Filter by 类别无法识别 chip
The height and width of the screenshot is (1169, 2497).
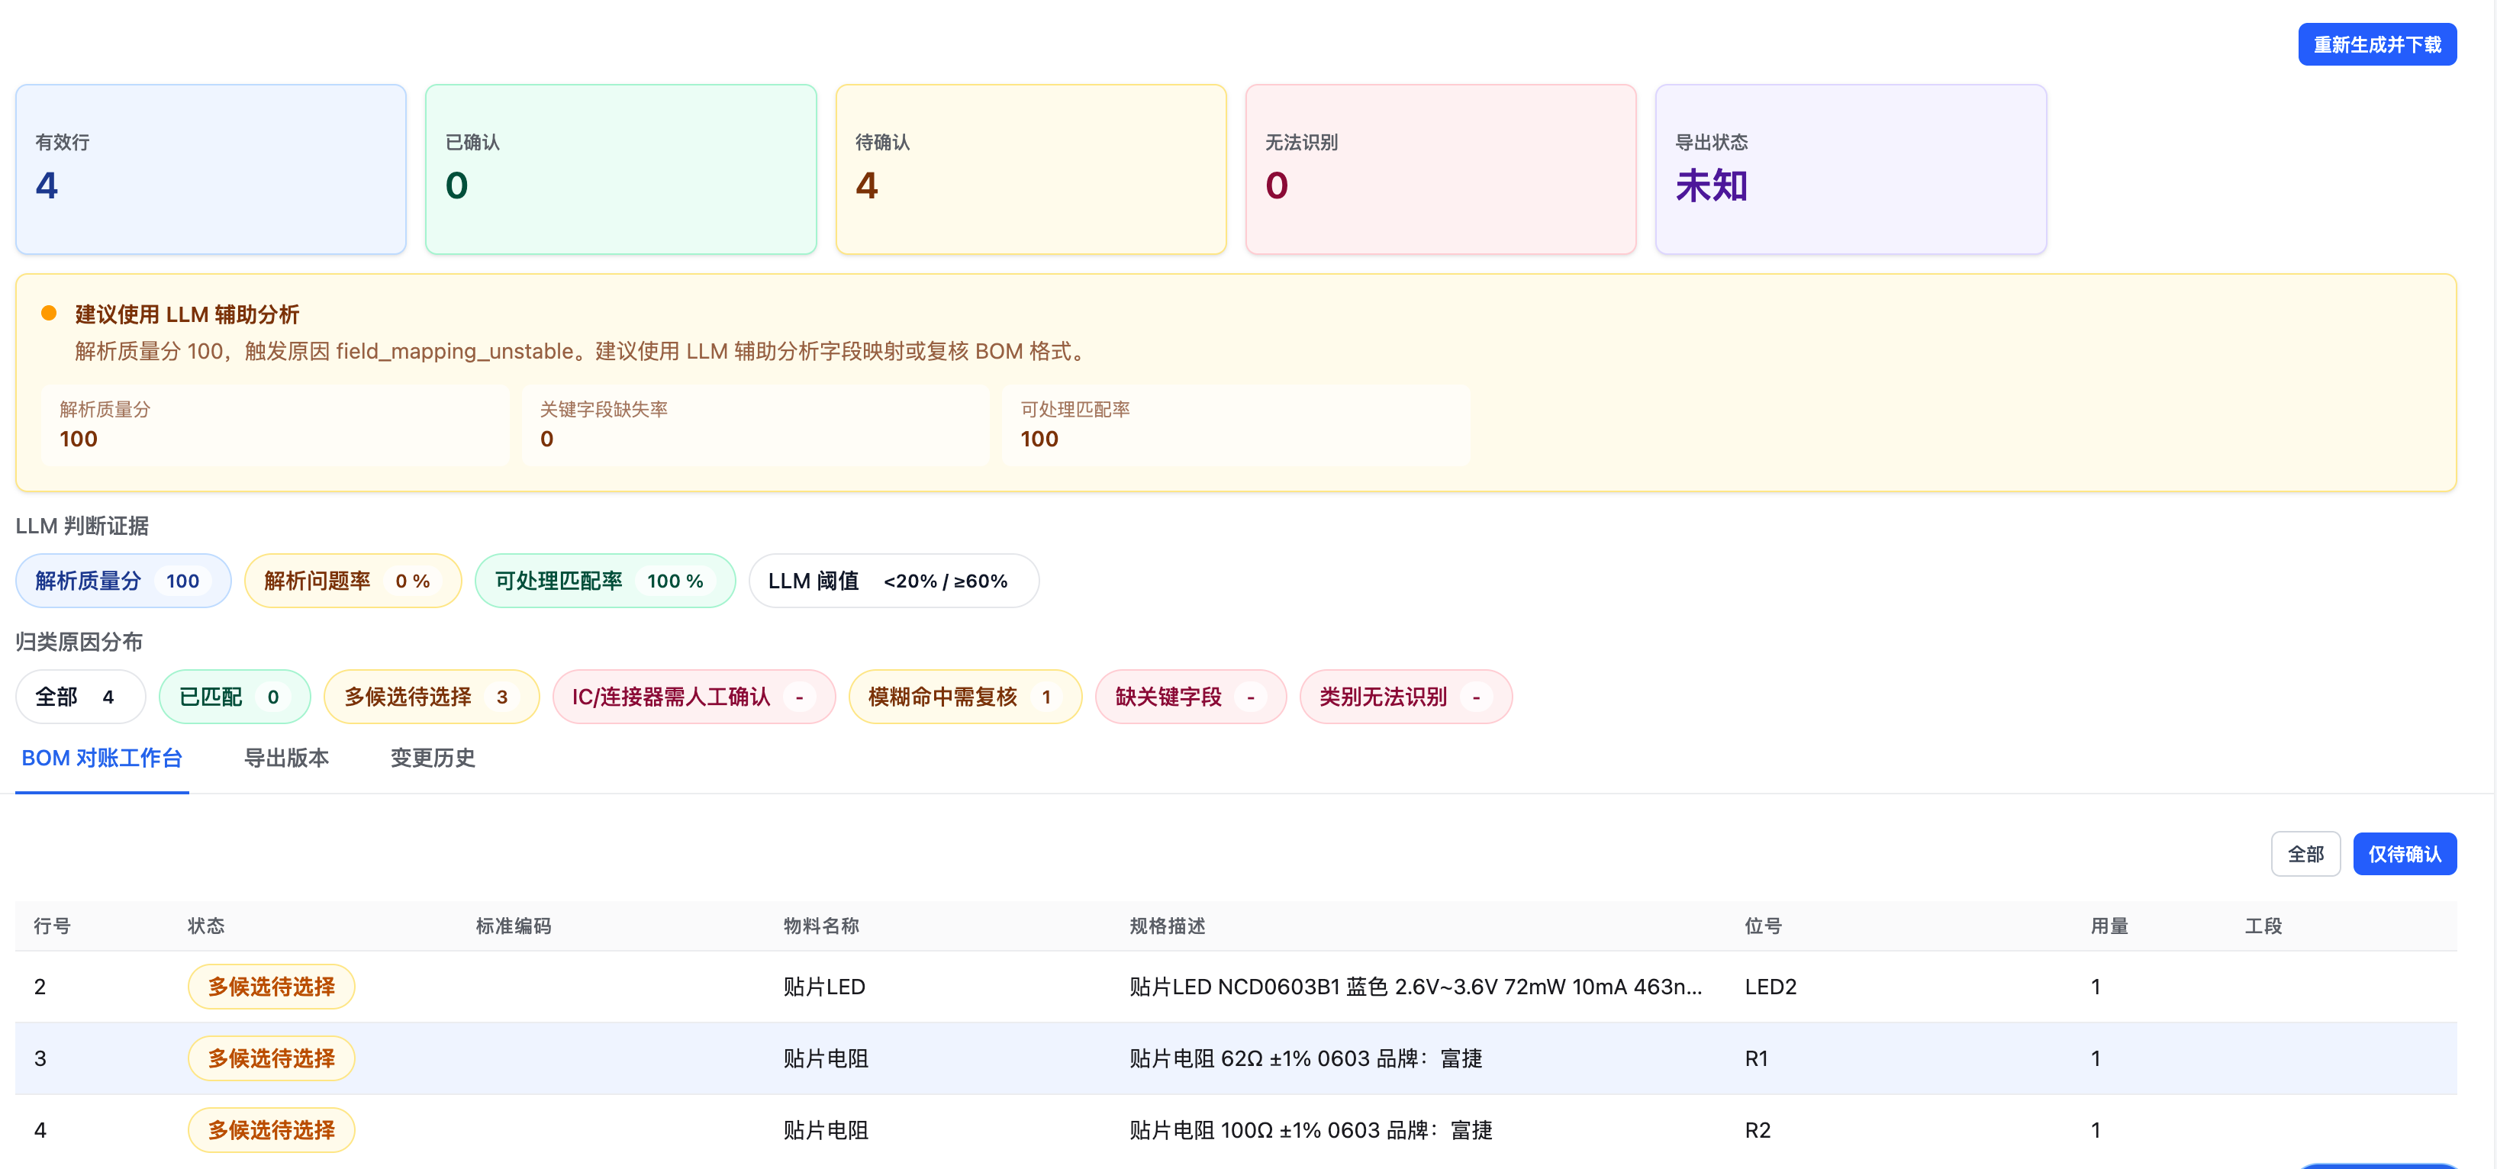click(1406, 697)
